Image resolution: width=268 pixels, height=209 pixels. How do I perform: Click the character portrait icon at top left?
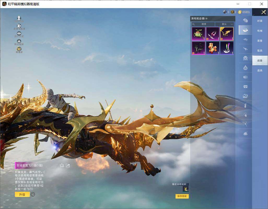[x=19, y=18]
